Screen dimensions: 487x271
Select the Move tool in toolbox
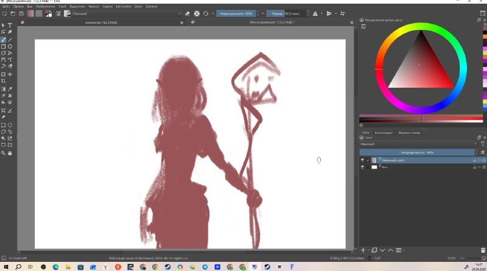click(10, 74)
